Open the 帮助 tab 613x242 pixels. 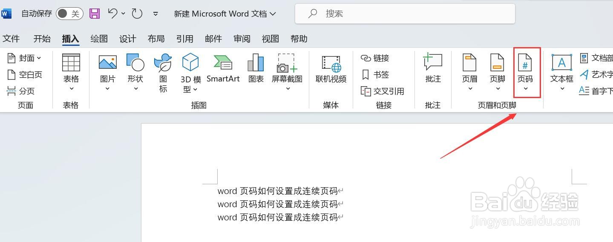point(299,39)
